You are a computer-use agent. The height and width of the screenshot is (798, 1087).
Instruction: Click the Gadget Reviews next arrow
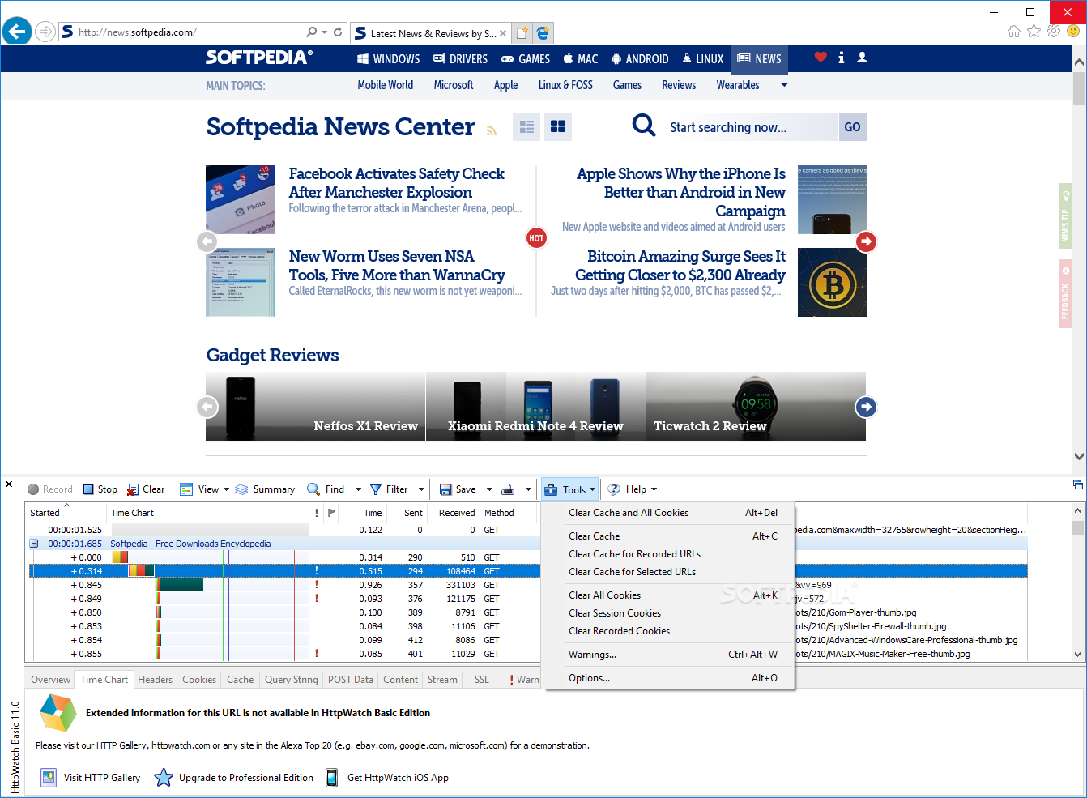tap(866, 407)
